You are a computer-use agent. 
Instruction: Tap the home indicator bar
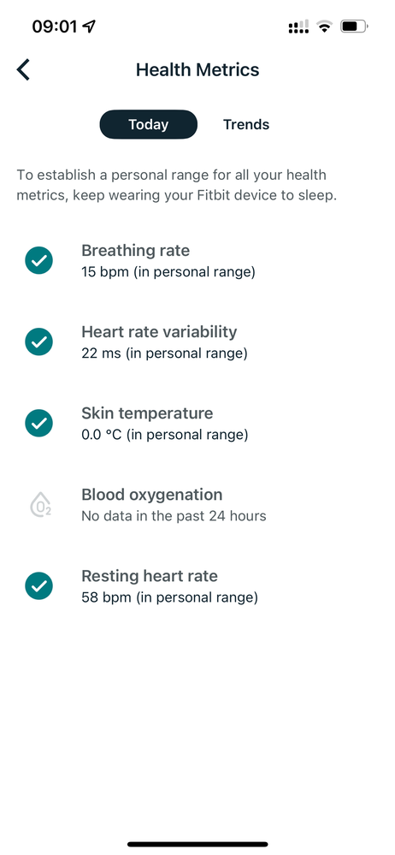pos(197,844)
